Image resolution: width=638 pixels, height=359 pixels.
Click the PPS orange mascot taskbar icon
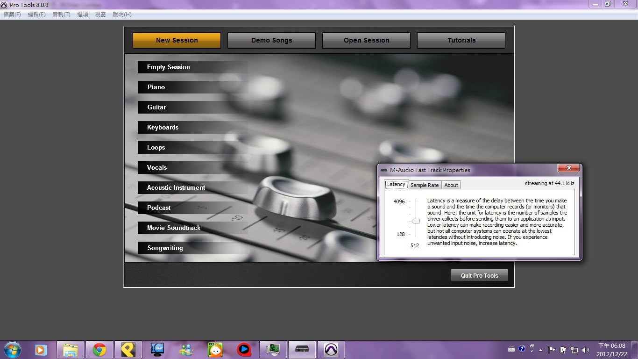coord(215,350)
